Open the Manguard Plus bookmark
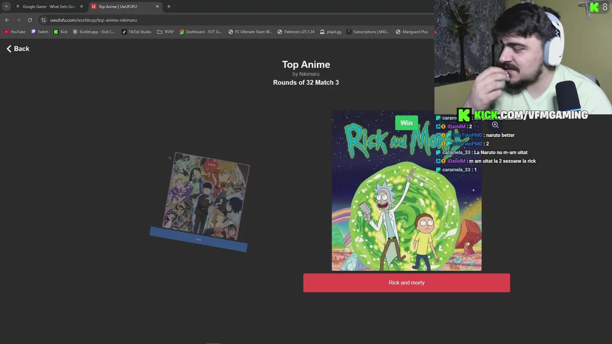 pyautogui.click(x=412, y=32)
